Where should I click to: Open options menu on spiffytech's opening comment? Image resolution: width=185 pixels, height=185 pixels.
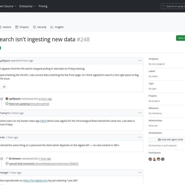(x=140, y=61)
